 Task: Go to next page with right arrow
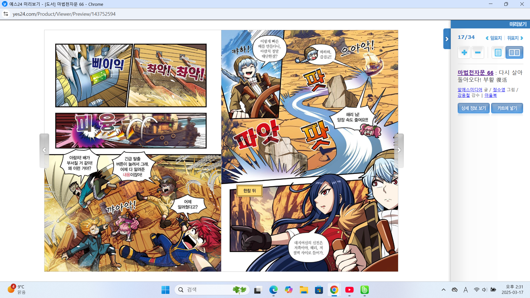(399, 150)
